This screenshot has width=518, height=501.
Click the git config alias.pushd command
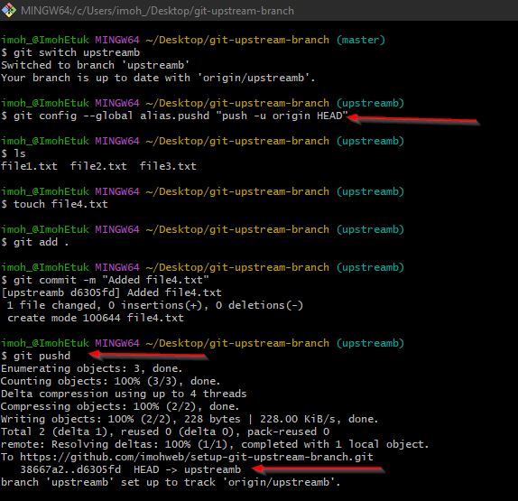tap(174, 116)
